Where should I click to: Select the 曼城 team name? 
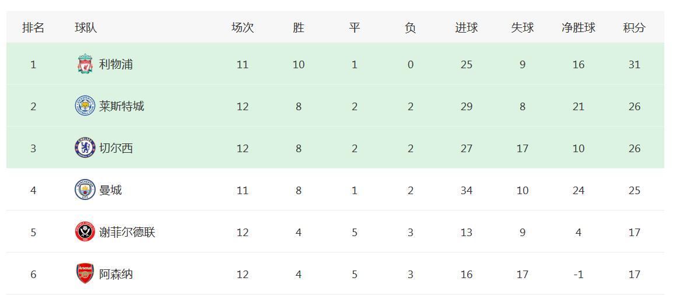[111, 190]
